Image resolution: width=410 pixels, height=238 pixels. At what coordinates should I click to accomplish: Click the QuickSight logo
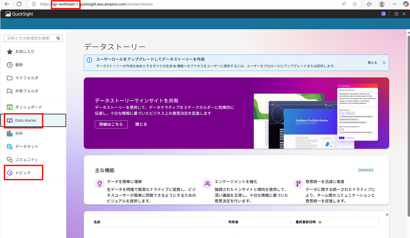(x=19, y=14)
